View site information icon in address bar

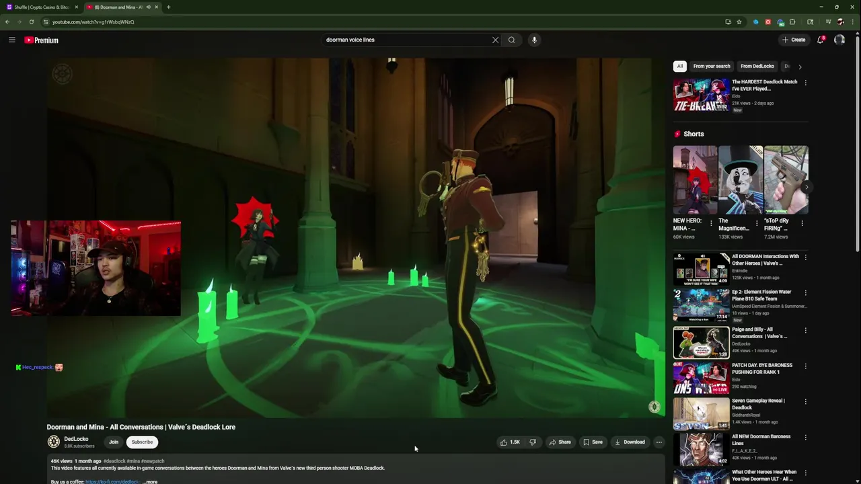point(46,22)
